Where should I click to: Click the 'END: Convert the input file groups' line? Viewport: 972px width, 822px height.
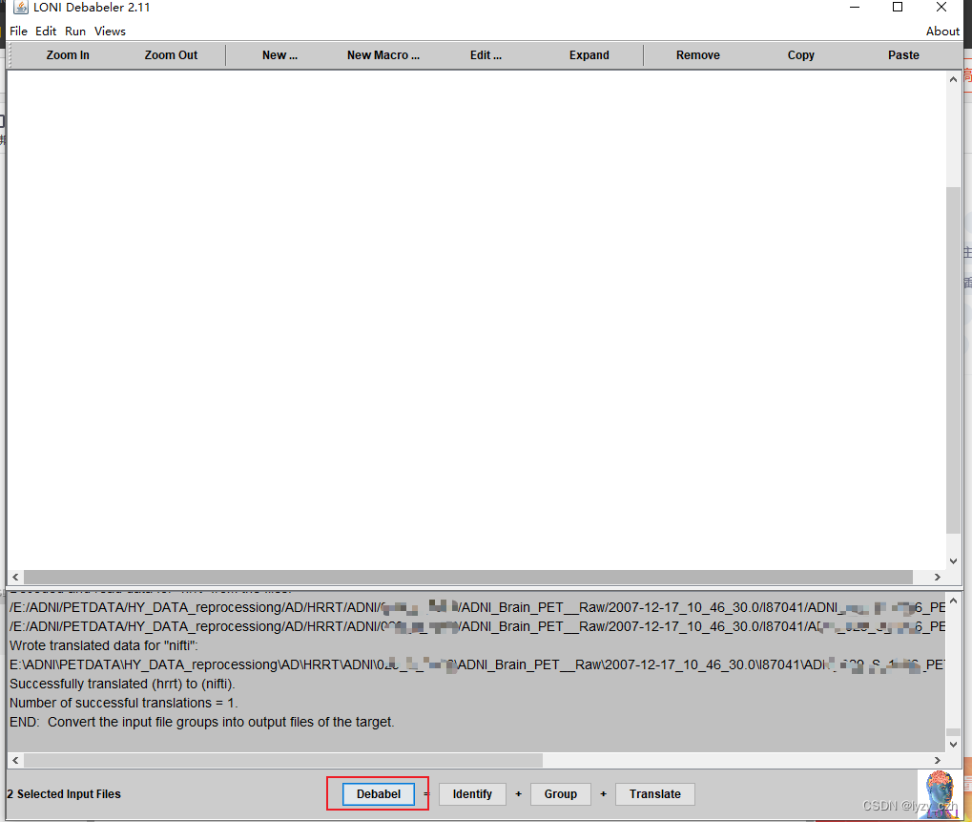point(201,722)
